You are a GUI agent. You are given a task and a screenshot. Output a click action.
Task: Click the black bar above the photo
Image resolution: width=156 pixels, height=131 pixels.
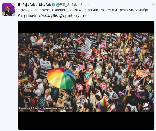pos(86,27)
